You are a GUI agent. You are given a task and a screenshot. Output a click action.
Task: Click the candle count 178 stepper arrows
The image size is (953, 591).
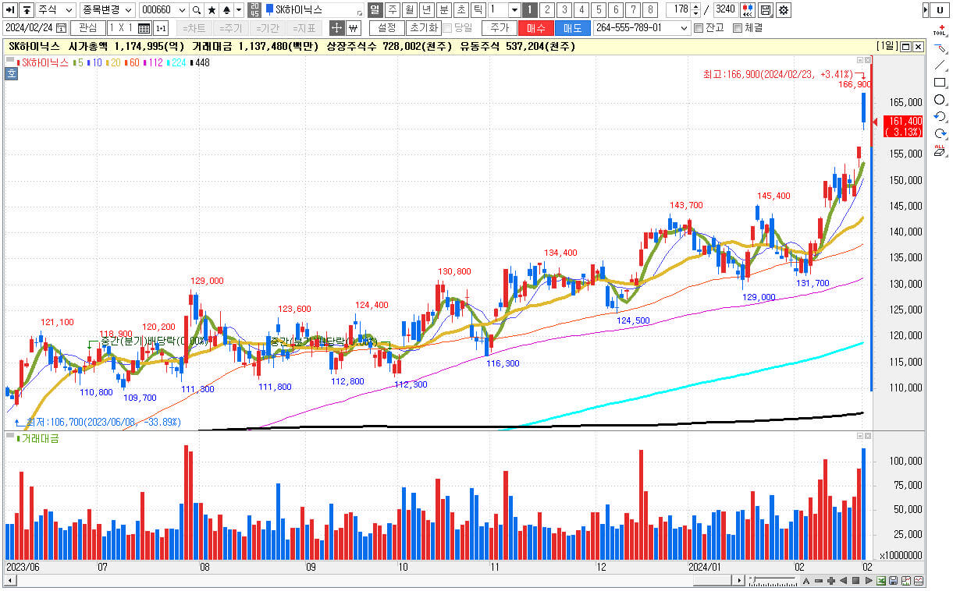pos(695,10)
